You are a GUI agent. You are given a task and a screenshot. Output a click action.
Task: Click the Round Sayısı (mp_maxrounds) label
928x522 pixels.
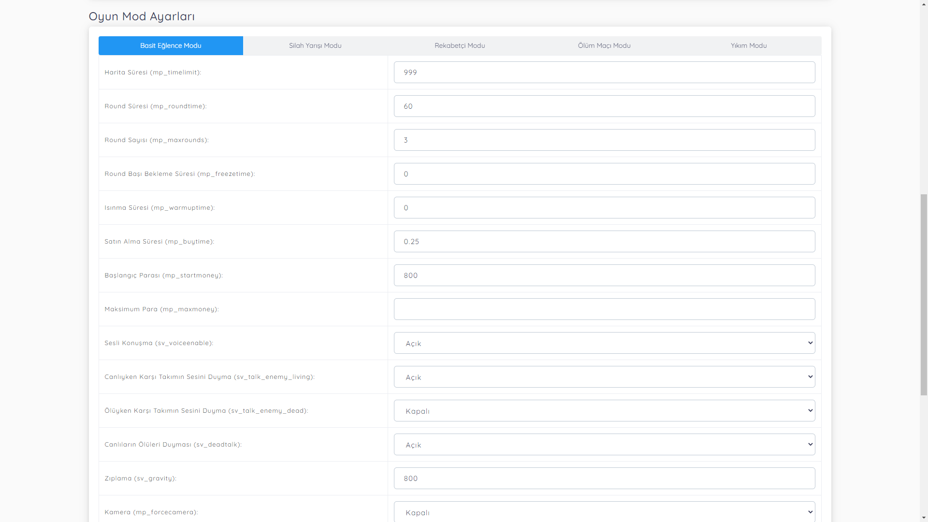point(157,140)
